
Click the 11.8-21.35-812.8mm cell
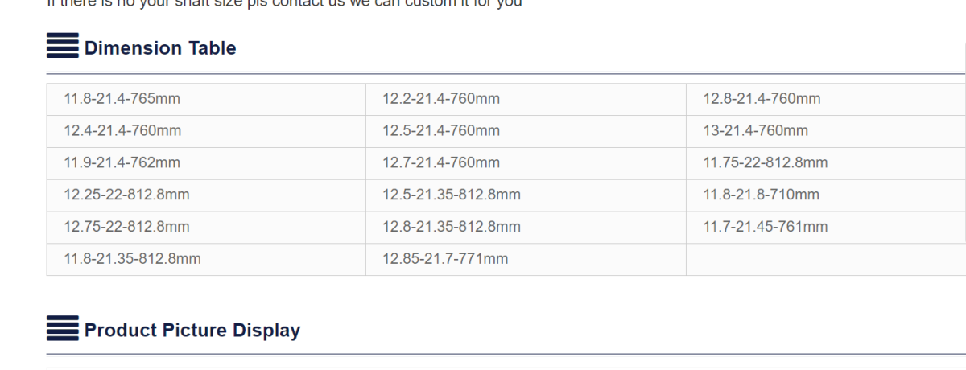[x=206, y=259]
